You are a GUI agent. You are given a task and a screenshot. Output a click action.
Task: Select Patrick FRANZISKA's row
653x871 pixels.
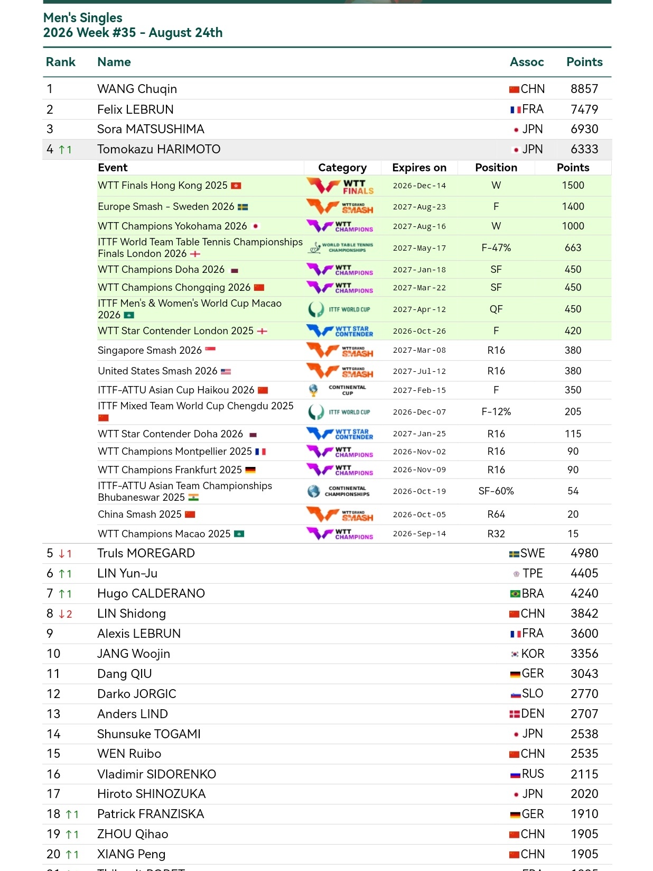point(327,814)
